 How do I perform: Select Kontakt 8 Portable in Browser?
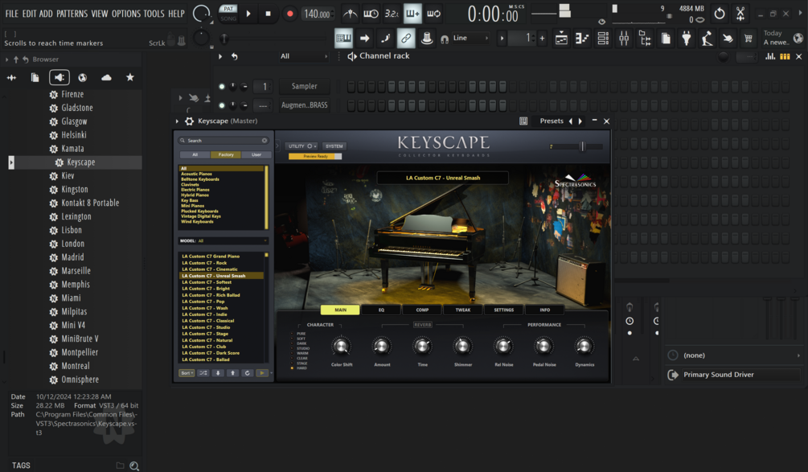click(x=90, y=203)
